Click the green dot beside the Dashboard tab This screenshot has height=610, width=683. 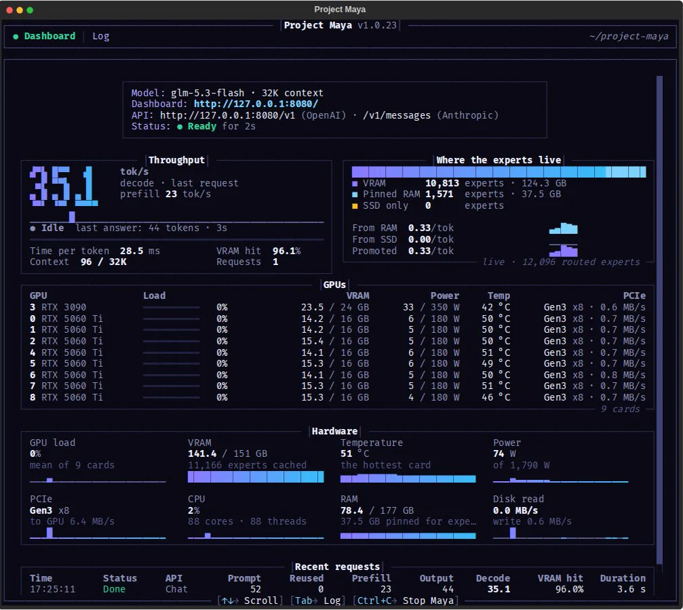[16, 37]
